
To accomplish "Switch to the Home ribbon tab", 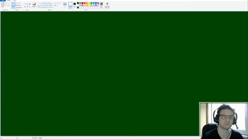I will (9, 0).
